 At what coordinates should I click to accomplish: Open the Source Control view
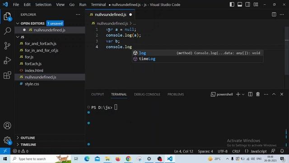pyautogui.click(x=7, y=46)
